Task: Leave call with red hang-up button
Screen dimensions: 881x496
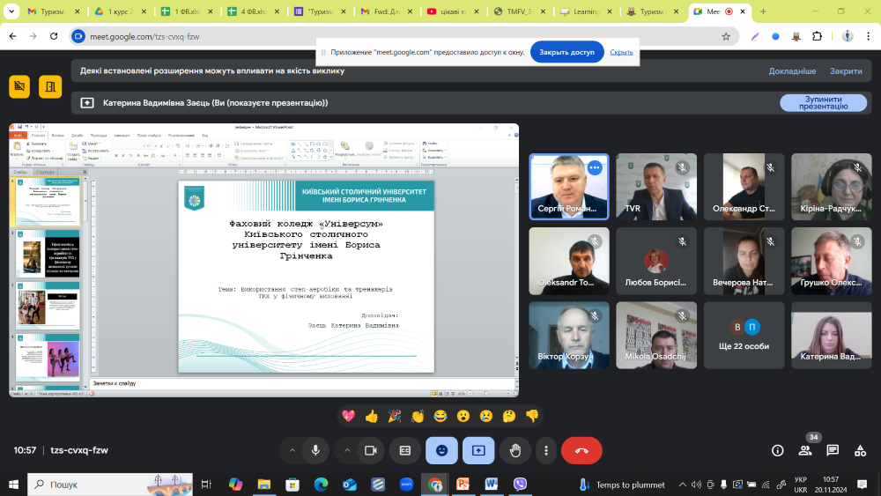Action: click(581, 450)
